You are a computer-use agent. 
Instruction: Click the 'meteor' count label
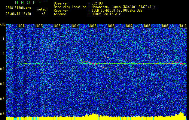point(43,9)
